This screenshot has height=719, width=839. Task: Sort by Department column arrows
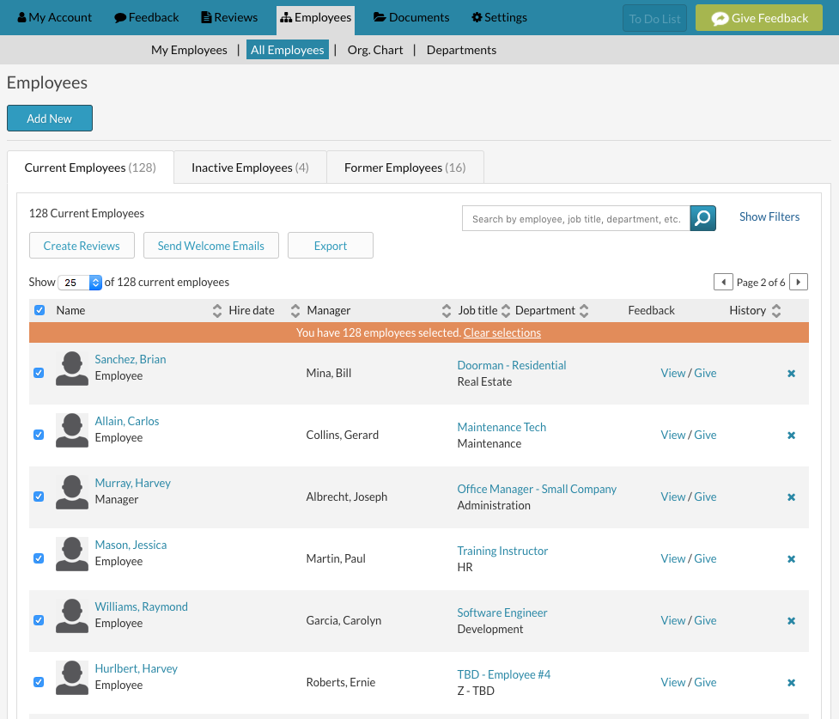tap(584, 310)
